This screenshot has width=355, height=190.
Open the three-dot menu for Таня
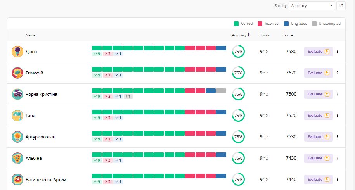[338, 116]
